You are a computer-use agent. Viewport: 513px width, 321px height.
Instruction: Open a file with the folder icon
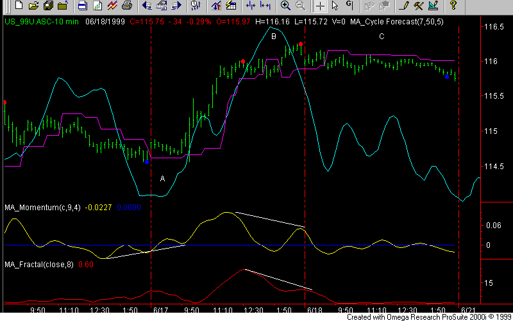(x=33, y=6)
